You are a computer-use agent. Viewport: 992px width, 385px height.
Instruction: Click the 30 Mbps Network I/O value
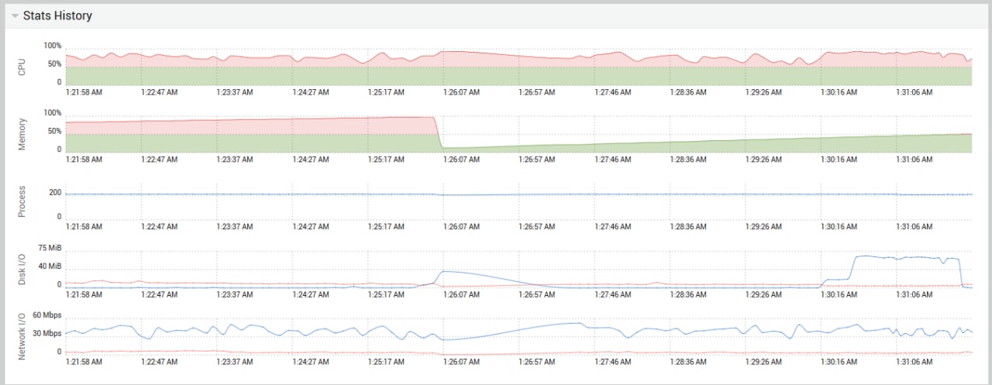pos(47,334)
